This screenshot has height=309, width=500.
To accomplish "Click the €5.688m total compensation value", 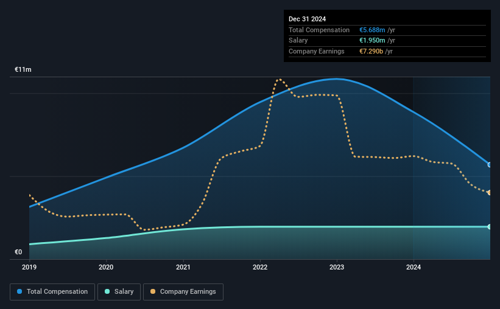I will (x=372, y=30).
